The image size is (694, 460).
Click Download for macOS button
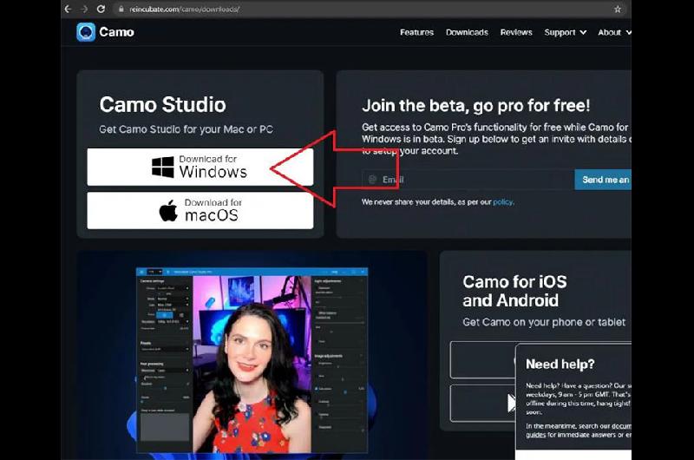coord(200,210)
